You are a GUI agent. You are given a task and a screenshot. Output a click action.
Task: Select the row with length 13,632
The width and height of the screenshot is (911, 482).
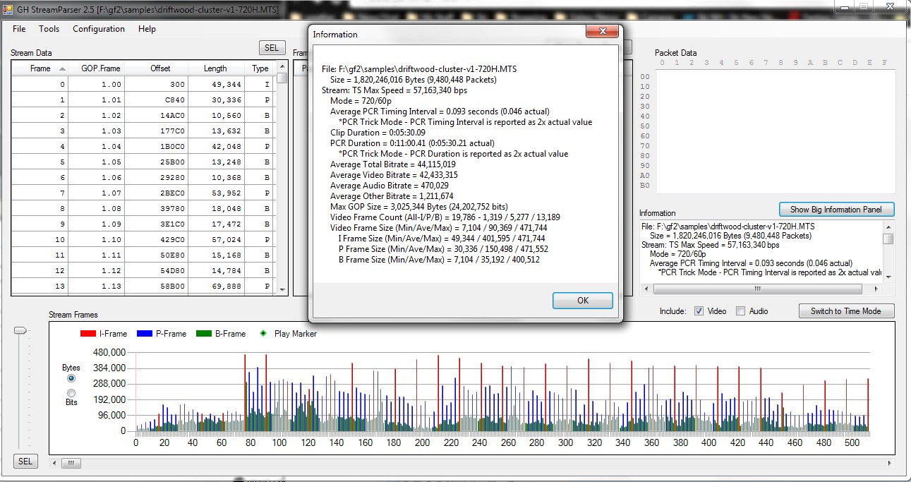click(x=144, y=131)
